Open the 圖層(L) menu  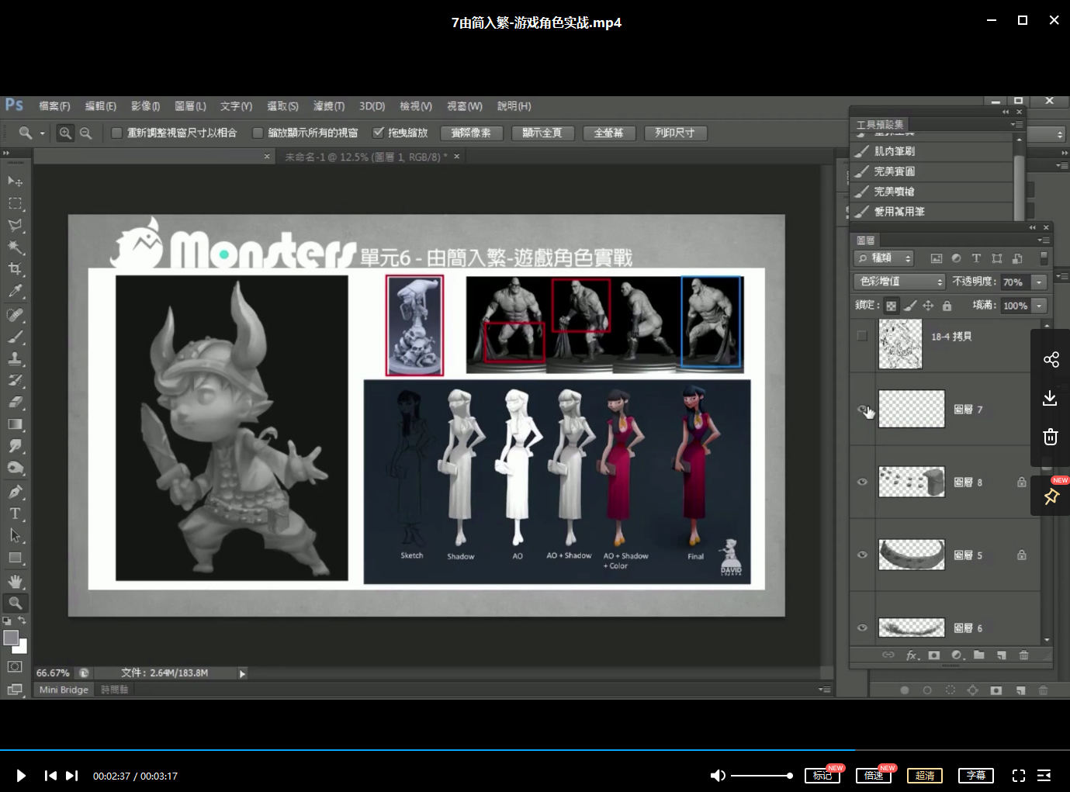tap(190, 106)
